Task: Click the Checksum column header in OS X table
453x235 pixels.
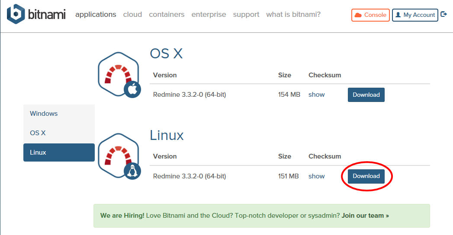Action: (325, 75)
